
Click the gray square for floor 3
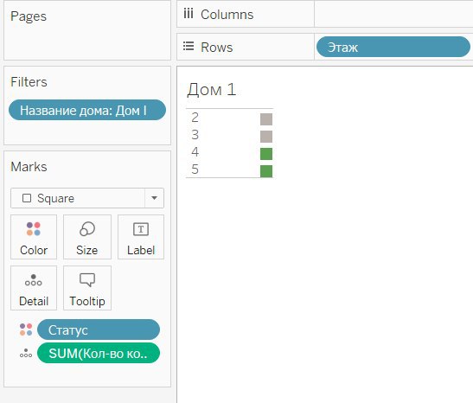[266, 137]
